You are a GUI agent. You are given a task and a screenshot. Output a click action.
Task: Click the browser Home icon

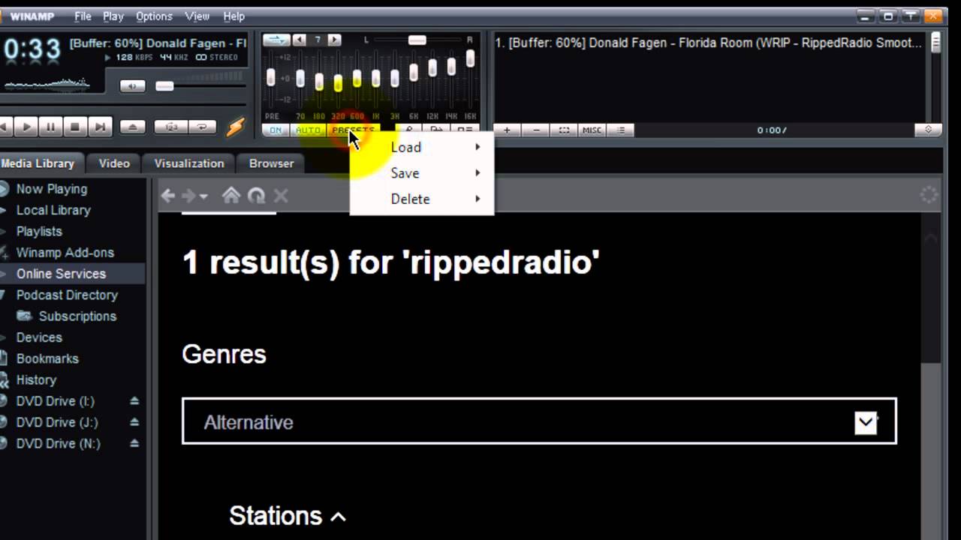pos(231,196)
